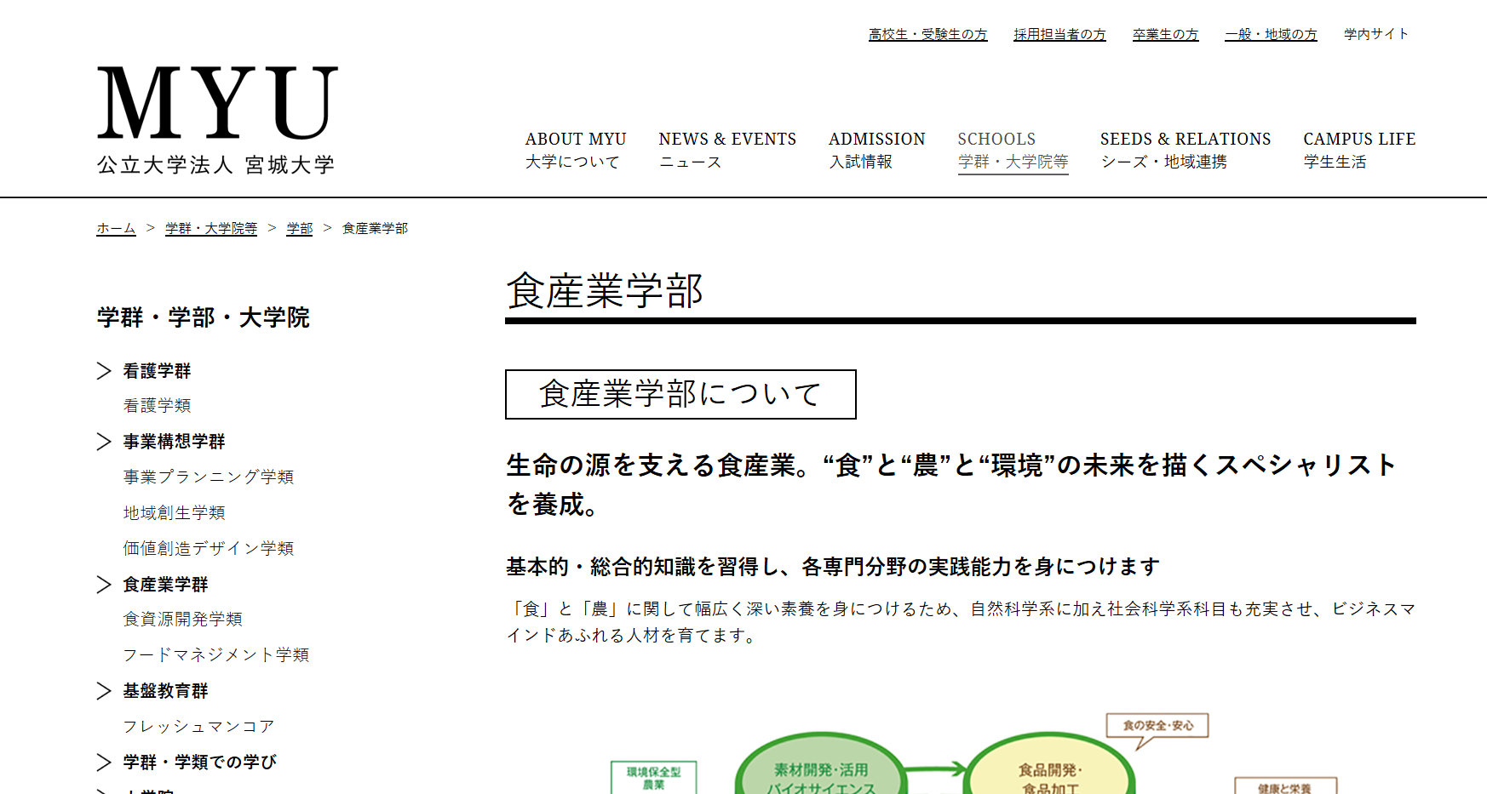
Task: Go to 学部 breadcrumb link
Action: [299, 228]
